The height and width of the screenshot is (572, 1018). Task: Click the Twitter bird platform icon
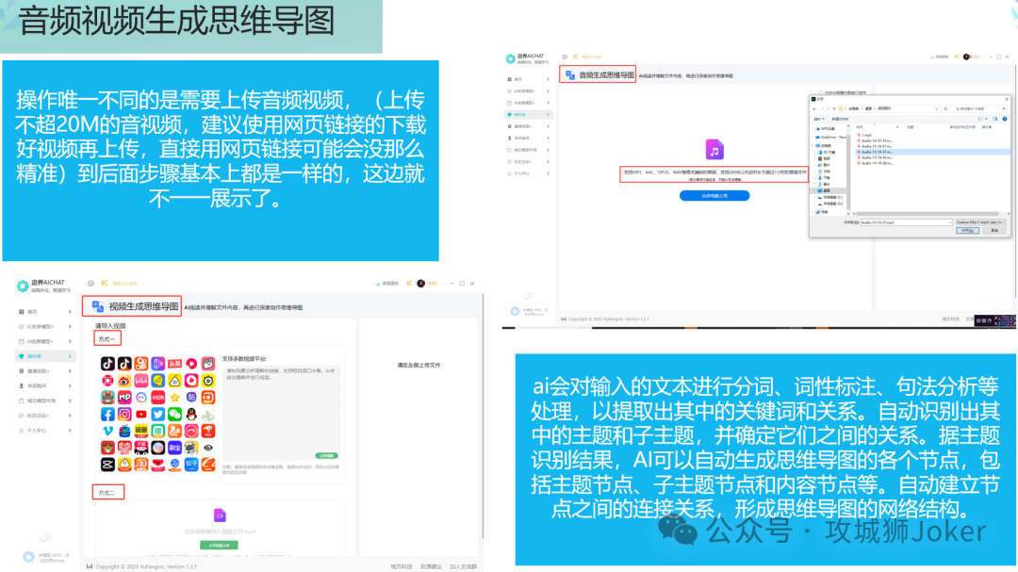[x=157, y=415]
